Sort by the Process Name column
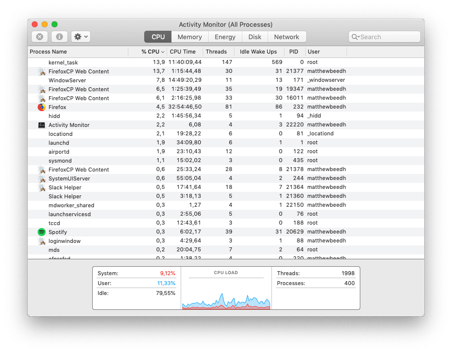 point(78,52)
